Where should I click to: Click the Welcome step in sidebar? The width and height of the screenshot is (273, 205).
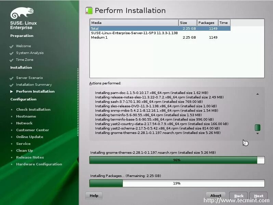23,46
